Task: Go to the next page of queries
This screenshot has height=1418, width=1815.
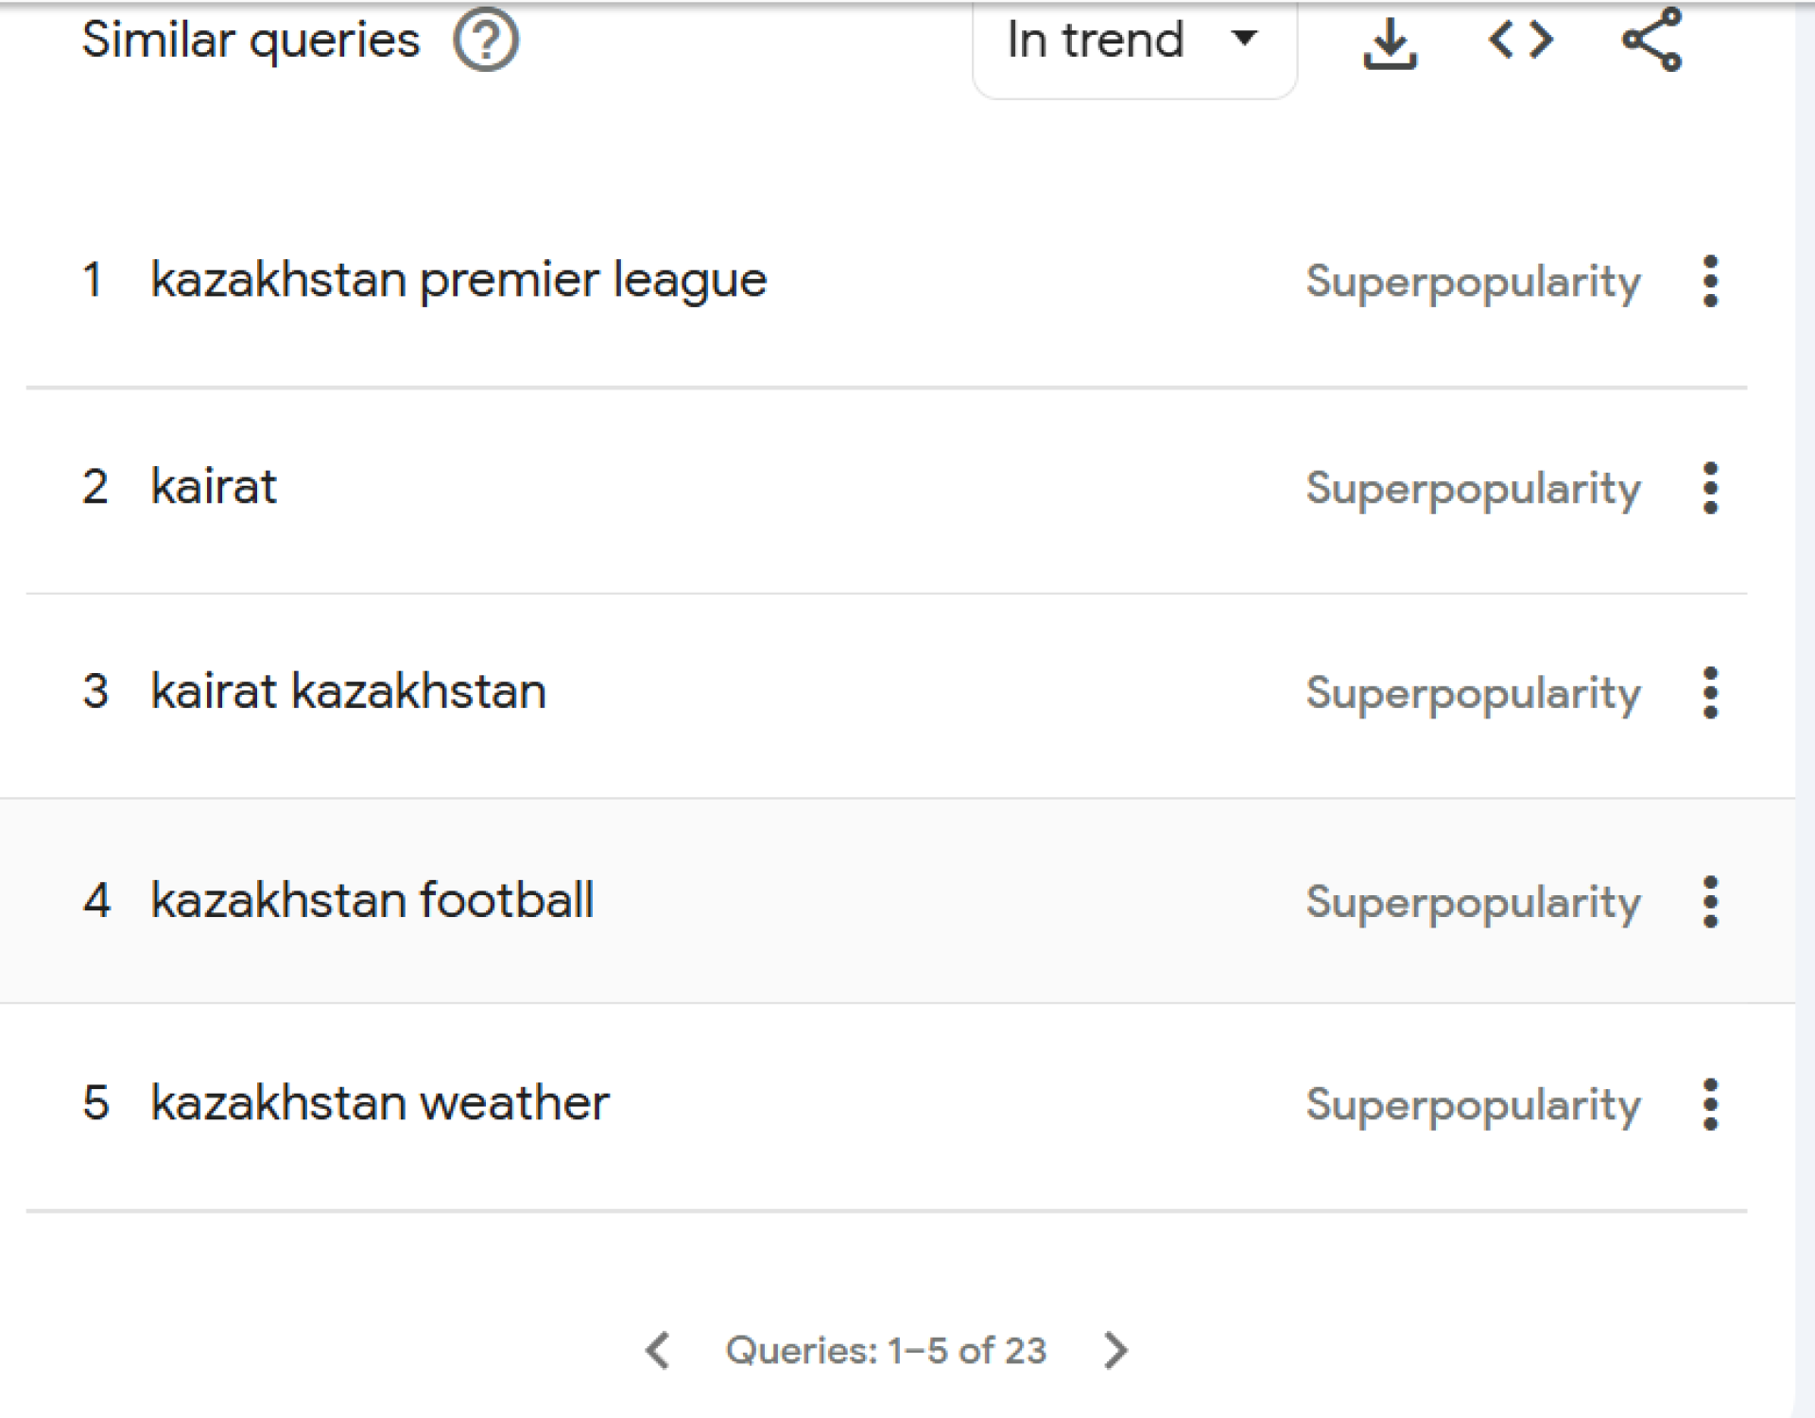Action: click(x=1115, y=1350)
